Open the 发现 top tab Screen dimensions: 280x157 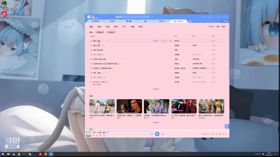[x=112, y=21]
